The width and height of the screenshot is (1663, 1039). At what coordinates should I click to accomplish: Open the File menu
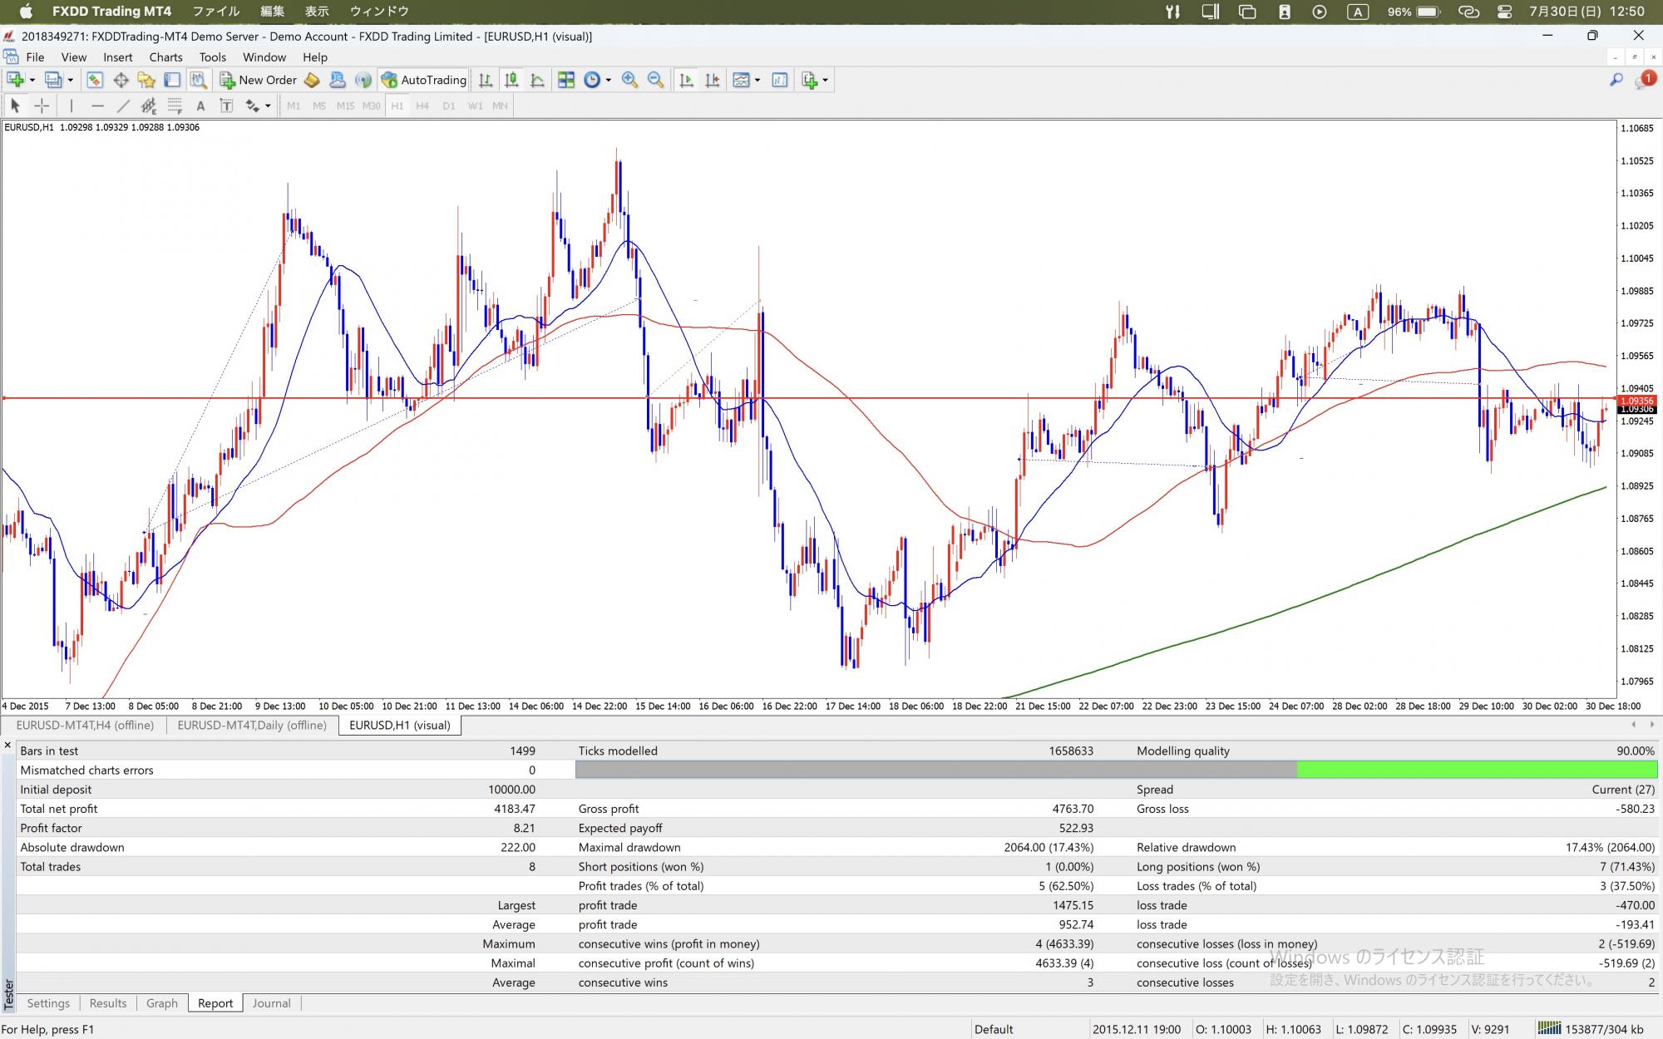(x=35, y=57)
